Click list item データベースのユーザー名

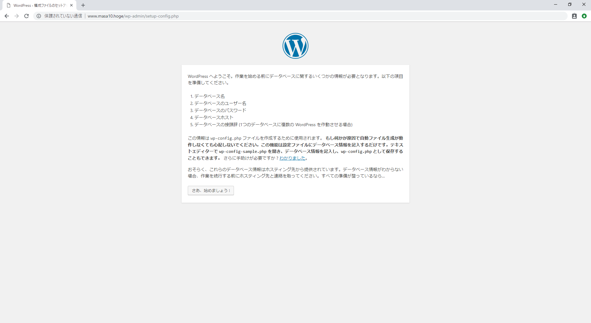220,103
